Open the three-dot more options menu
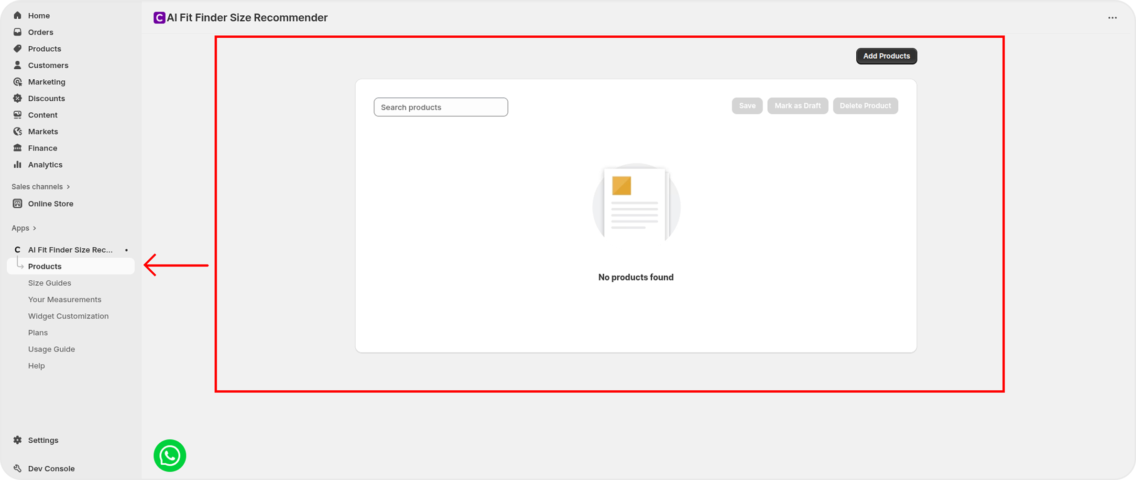 click(x=1112, y=18)
